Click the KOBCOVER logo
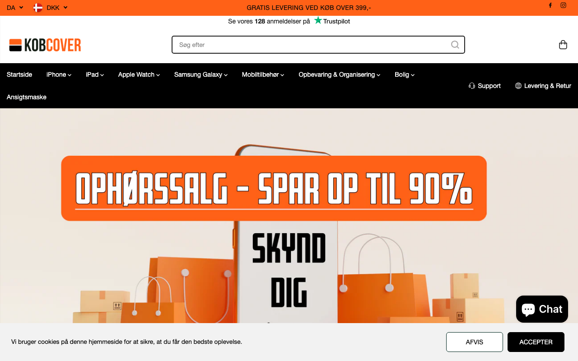The image size is (578, 361). (x=45, y=45)
